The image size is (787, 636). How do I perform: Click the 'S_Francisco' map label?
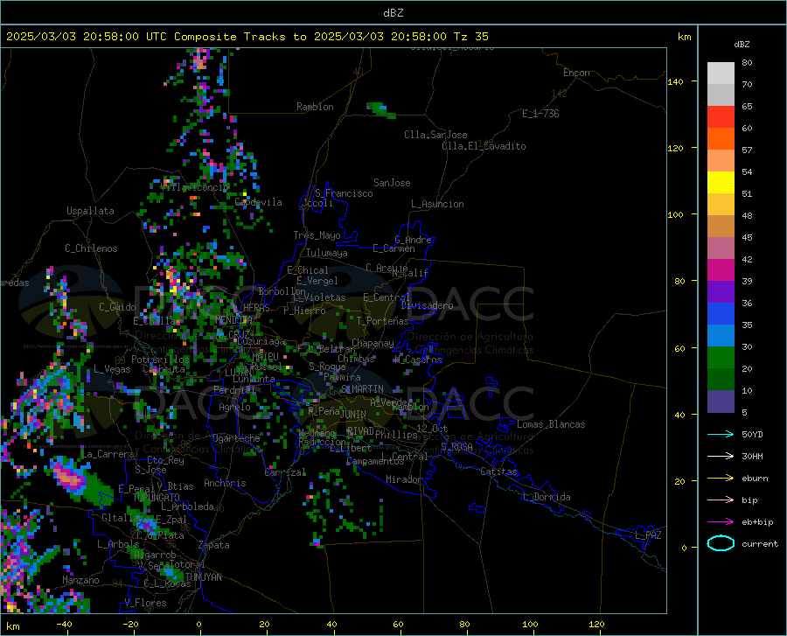[x=344, y=193]
